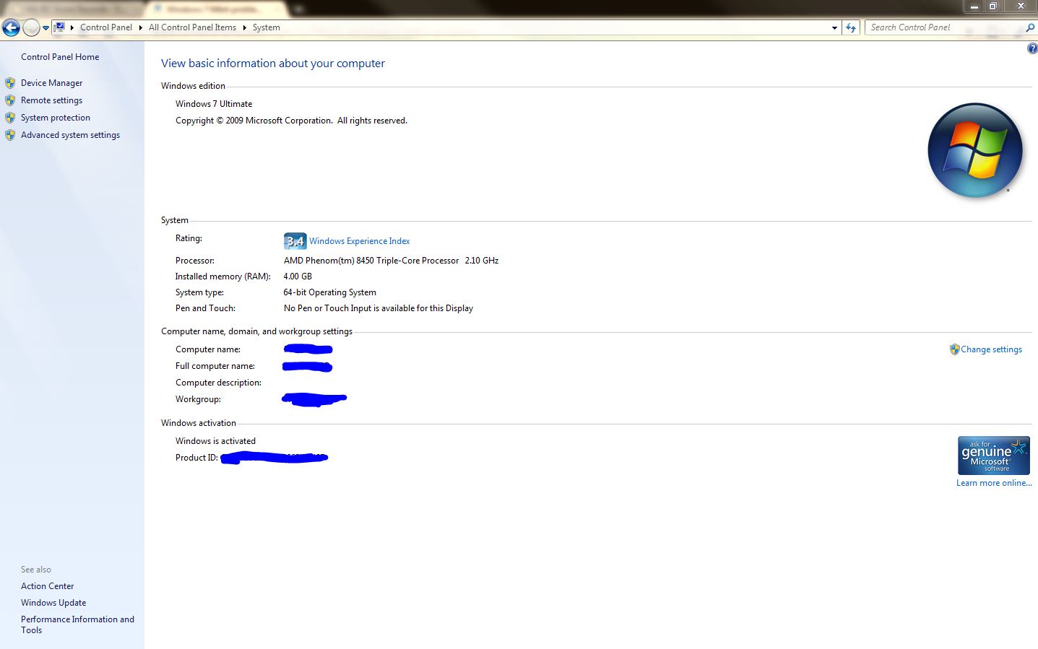Expand arrow after Control Panel breadcrumb
The width and height of the screenshot is (1038, 649).
(141, 27)
